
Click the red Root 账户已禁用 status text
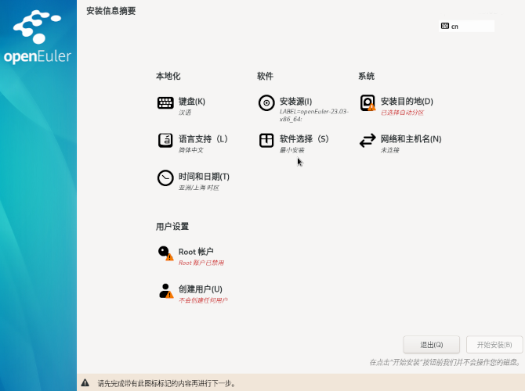201,263
